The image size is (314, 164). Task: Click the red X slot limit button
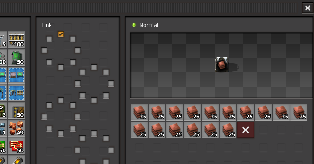[246, 130]
